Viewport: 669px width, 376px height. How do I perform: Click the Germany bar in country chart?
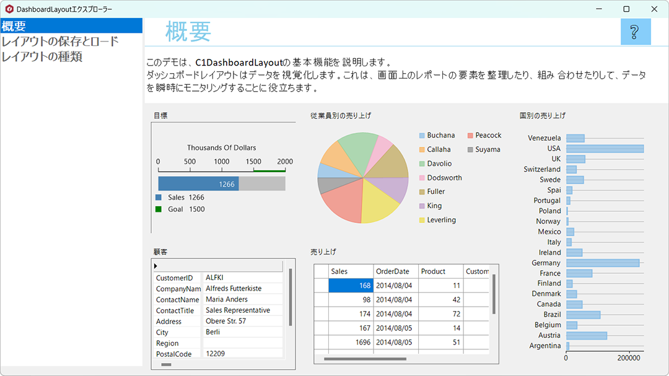[x=603, y=263]
